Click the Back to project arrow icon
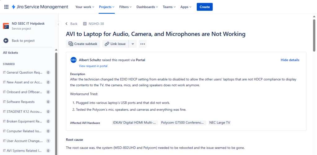Viewport: 317px width, 155px height. [6, 41]
